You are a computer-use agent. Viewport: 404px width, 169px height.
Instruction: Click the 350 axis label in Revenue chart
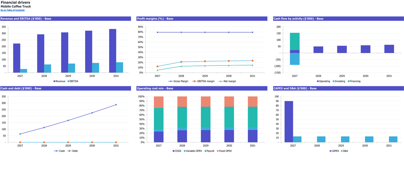click(x=4, y=27)
